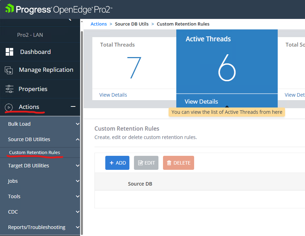Viewport: 305px width, 236px height.
Task: Open View Details under Active Threads
Action: point(201,102)
